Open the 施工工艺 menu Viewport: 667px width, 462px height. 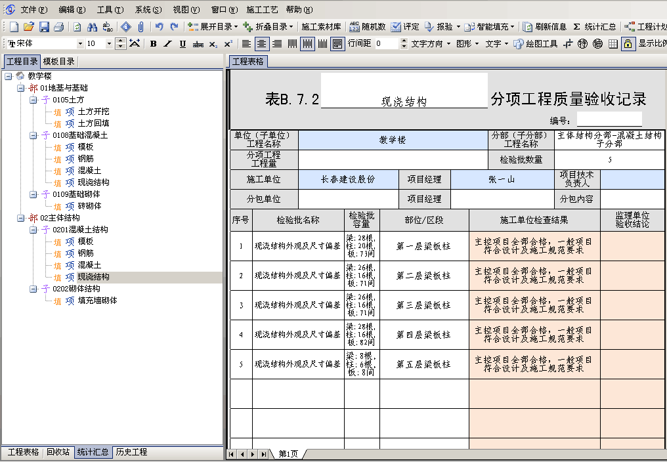point(262,9)
